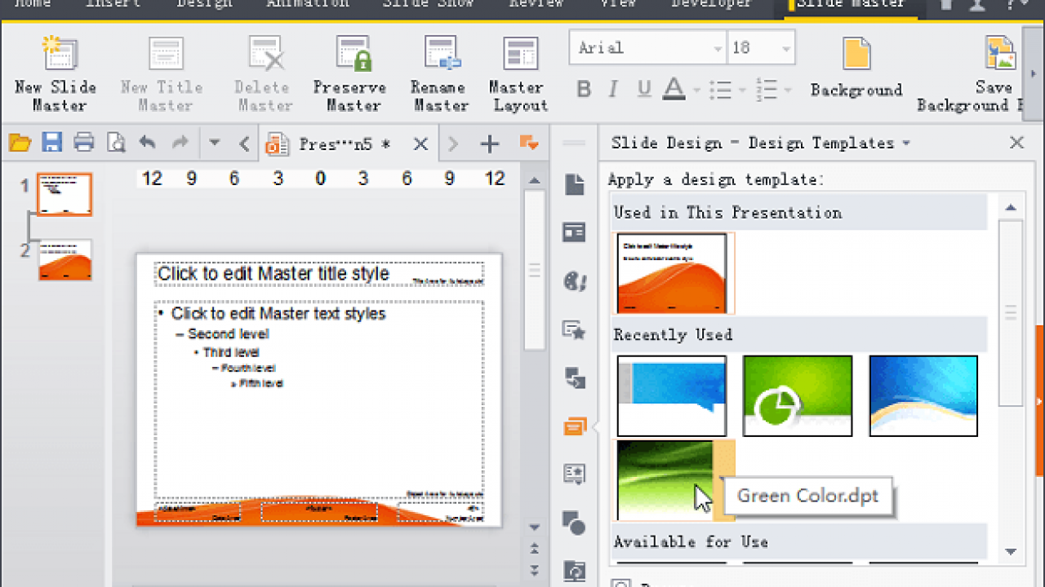This screenshot has height=587, width=1045.
Task: Click Save Background Picture icon
Action: coord(999,53)
